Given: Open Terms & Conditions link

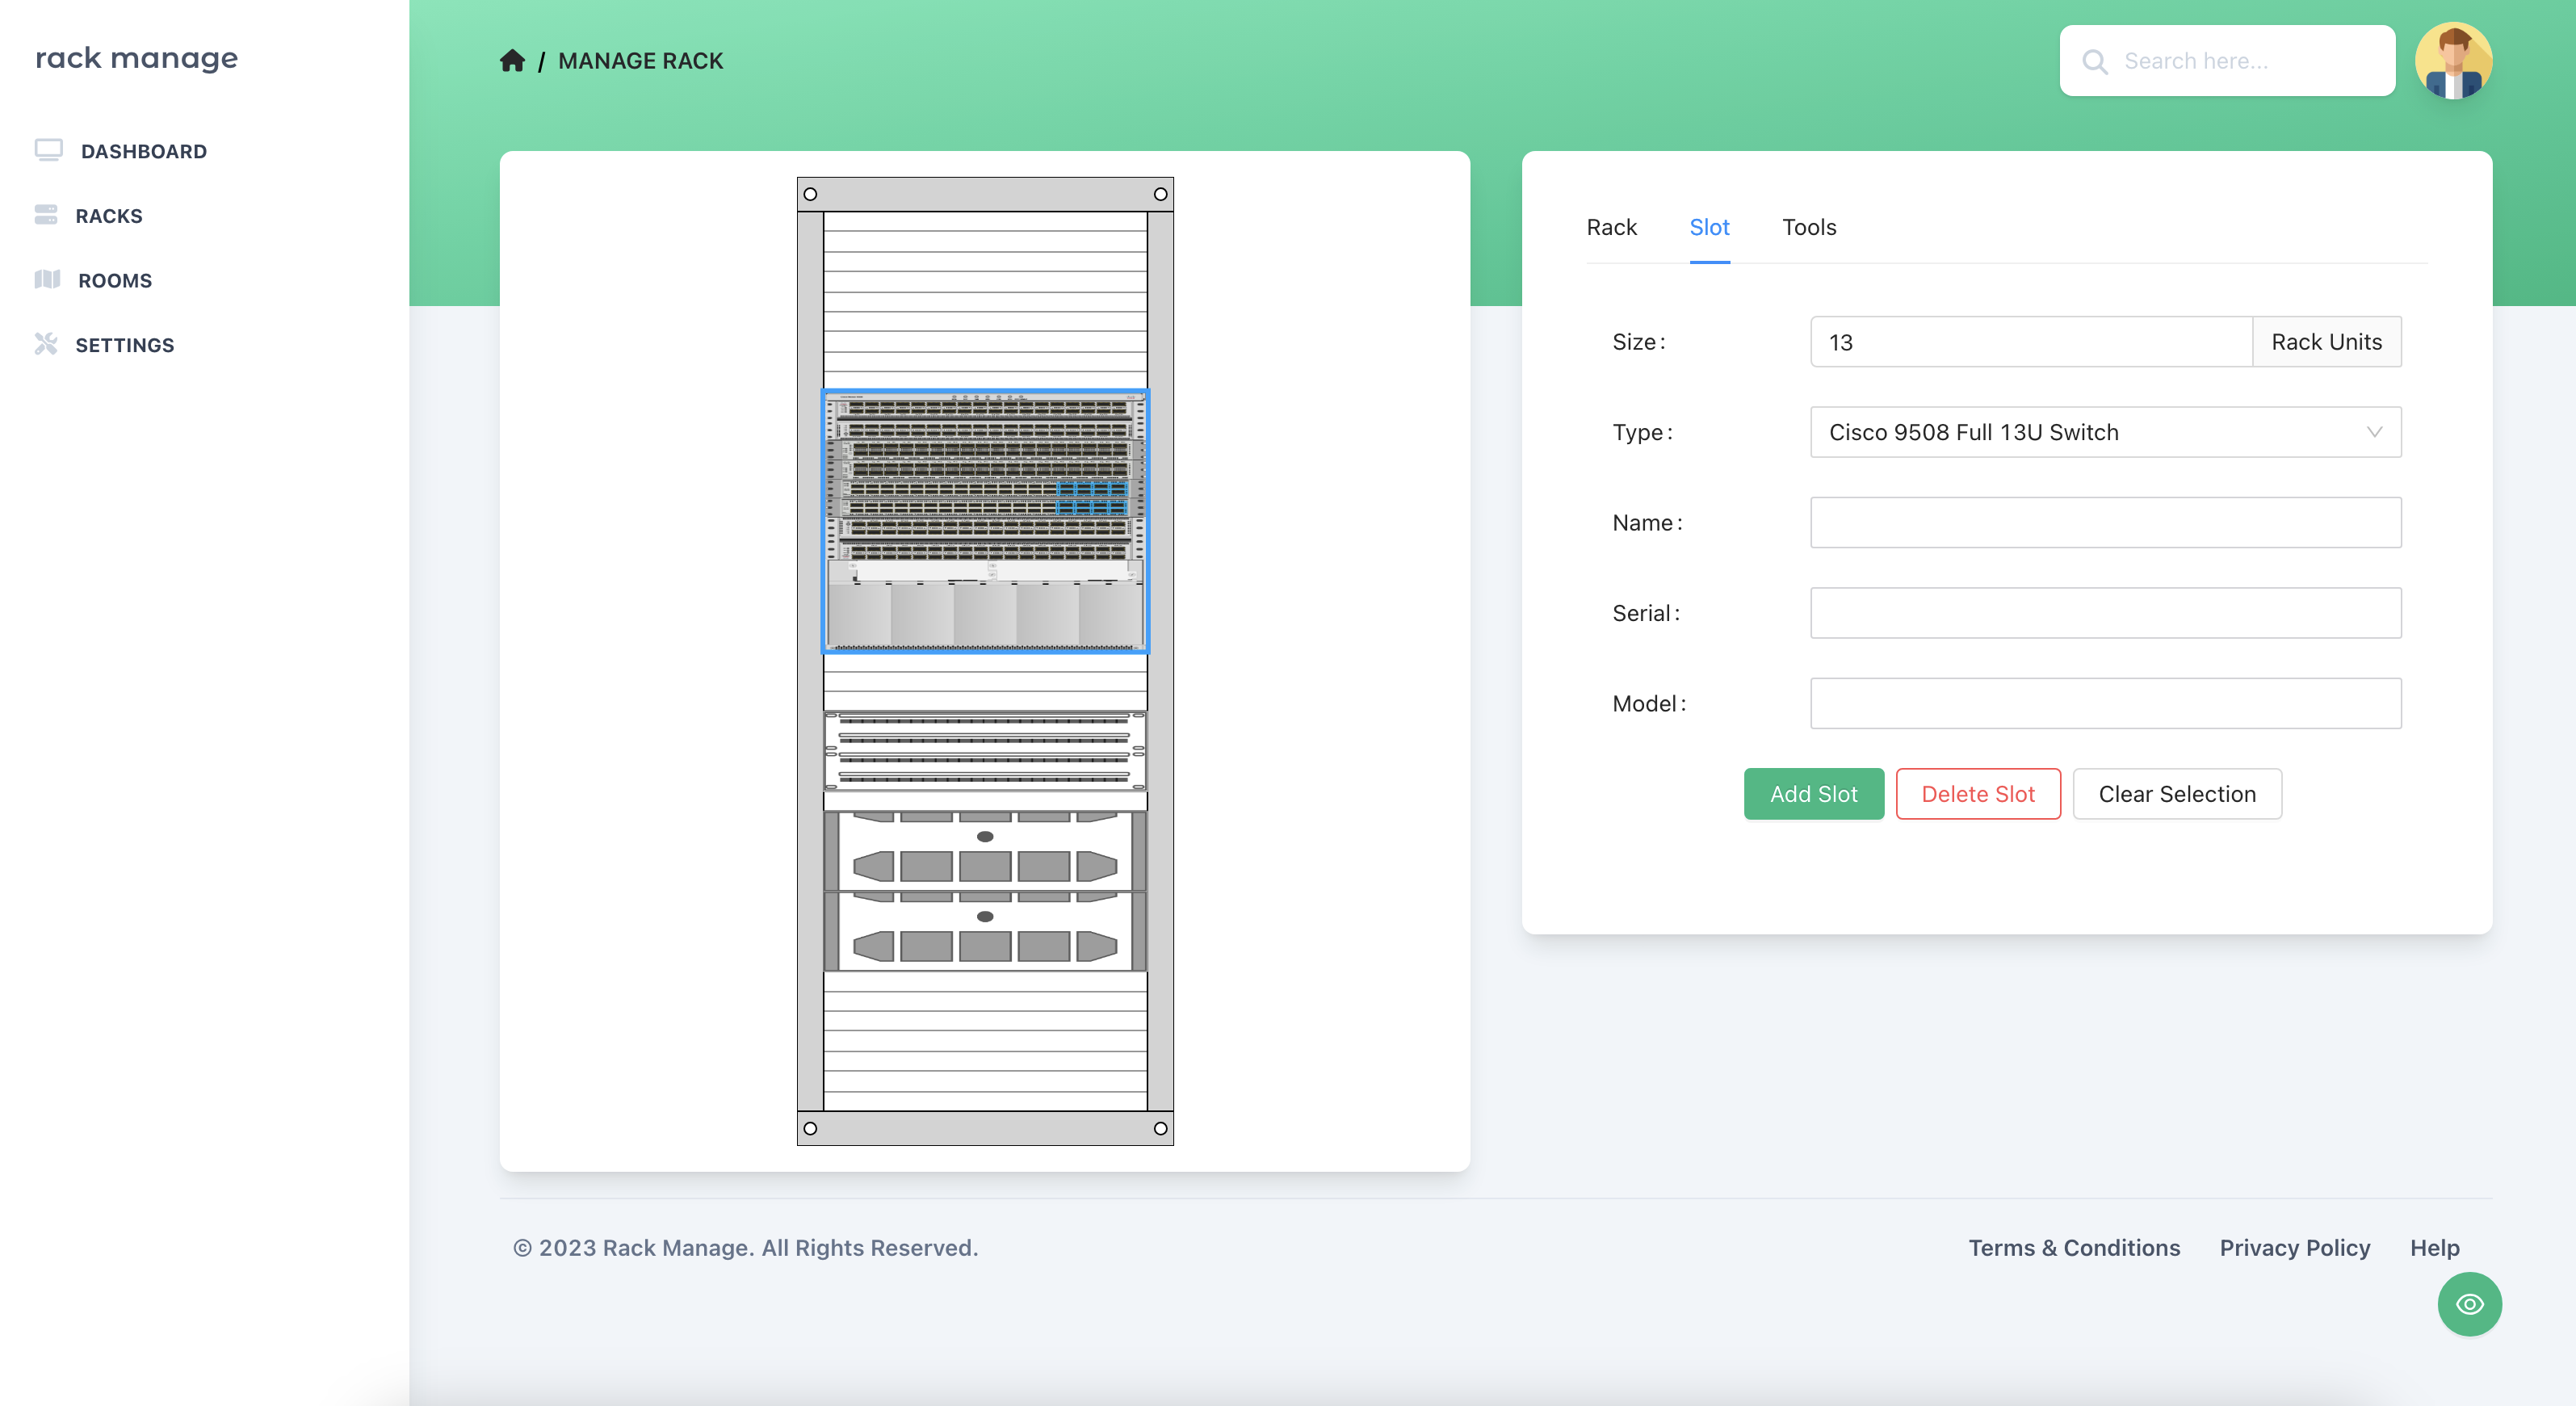Looking at the screenshot, I should 2074,1248.
